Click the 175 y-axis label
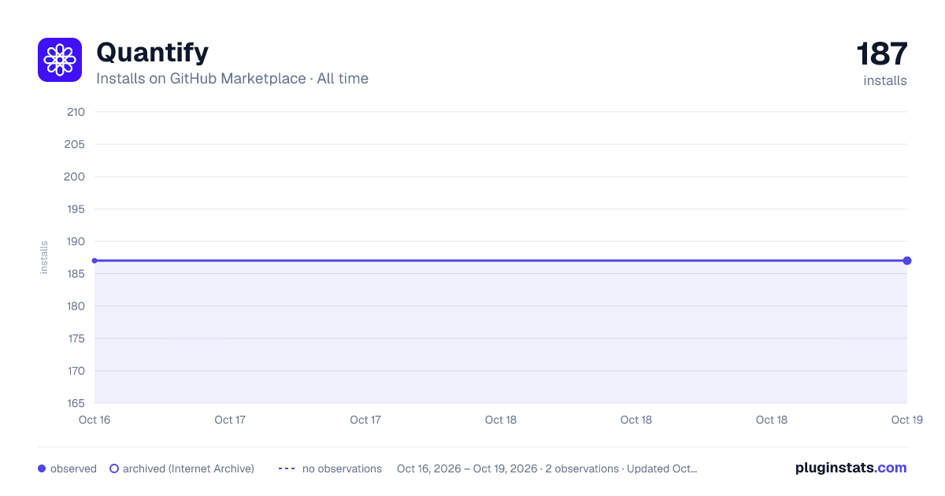This screenshot has height=496, width=945. point(76,339)
